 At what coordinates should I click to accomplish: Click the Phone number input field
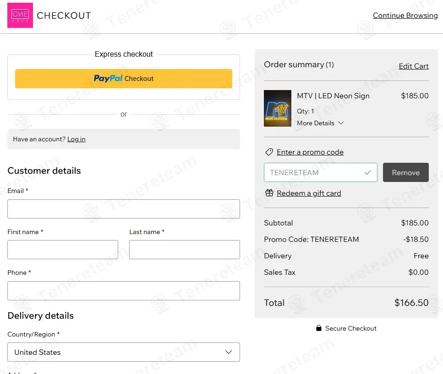pos(124,291)
